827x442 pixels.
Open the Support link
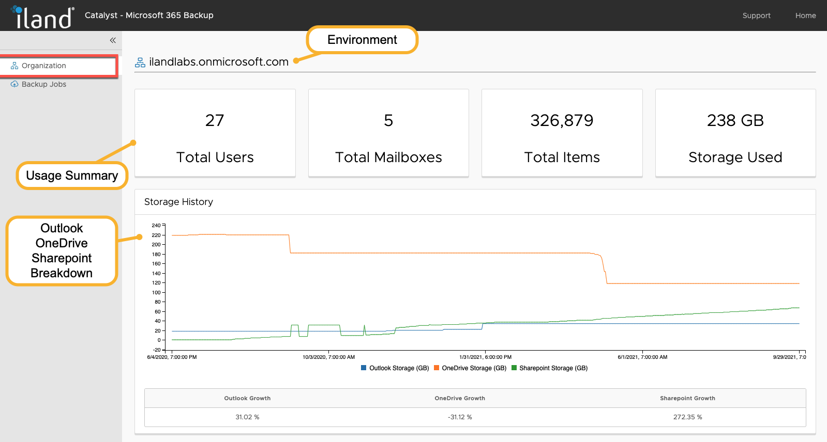756,15
